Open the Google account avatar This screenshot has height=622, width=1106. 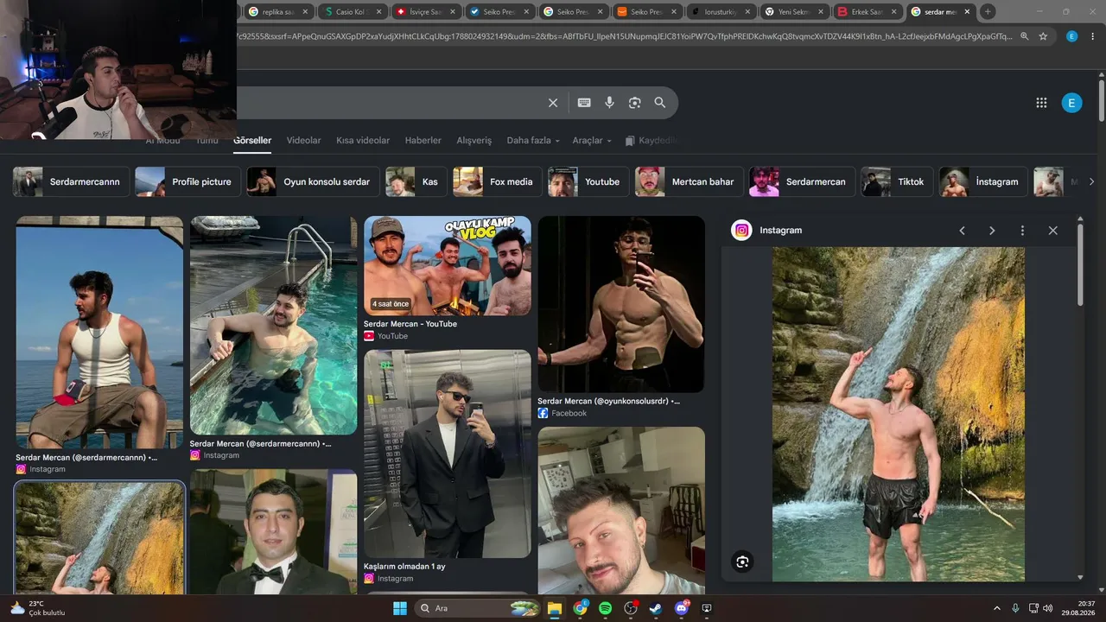(x=1071, y=104)
